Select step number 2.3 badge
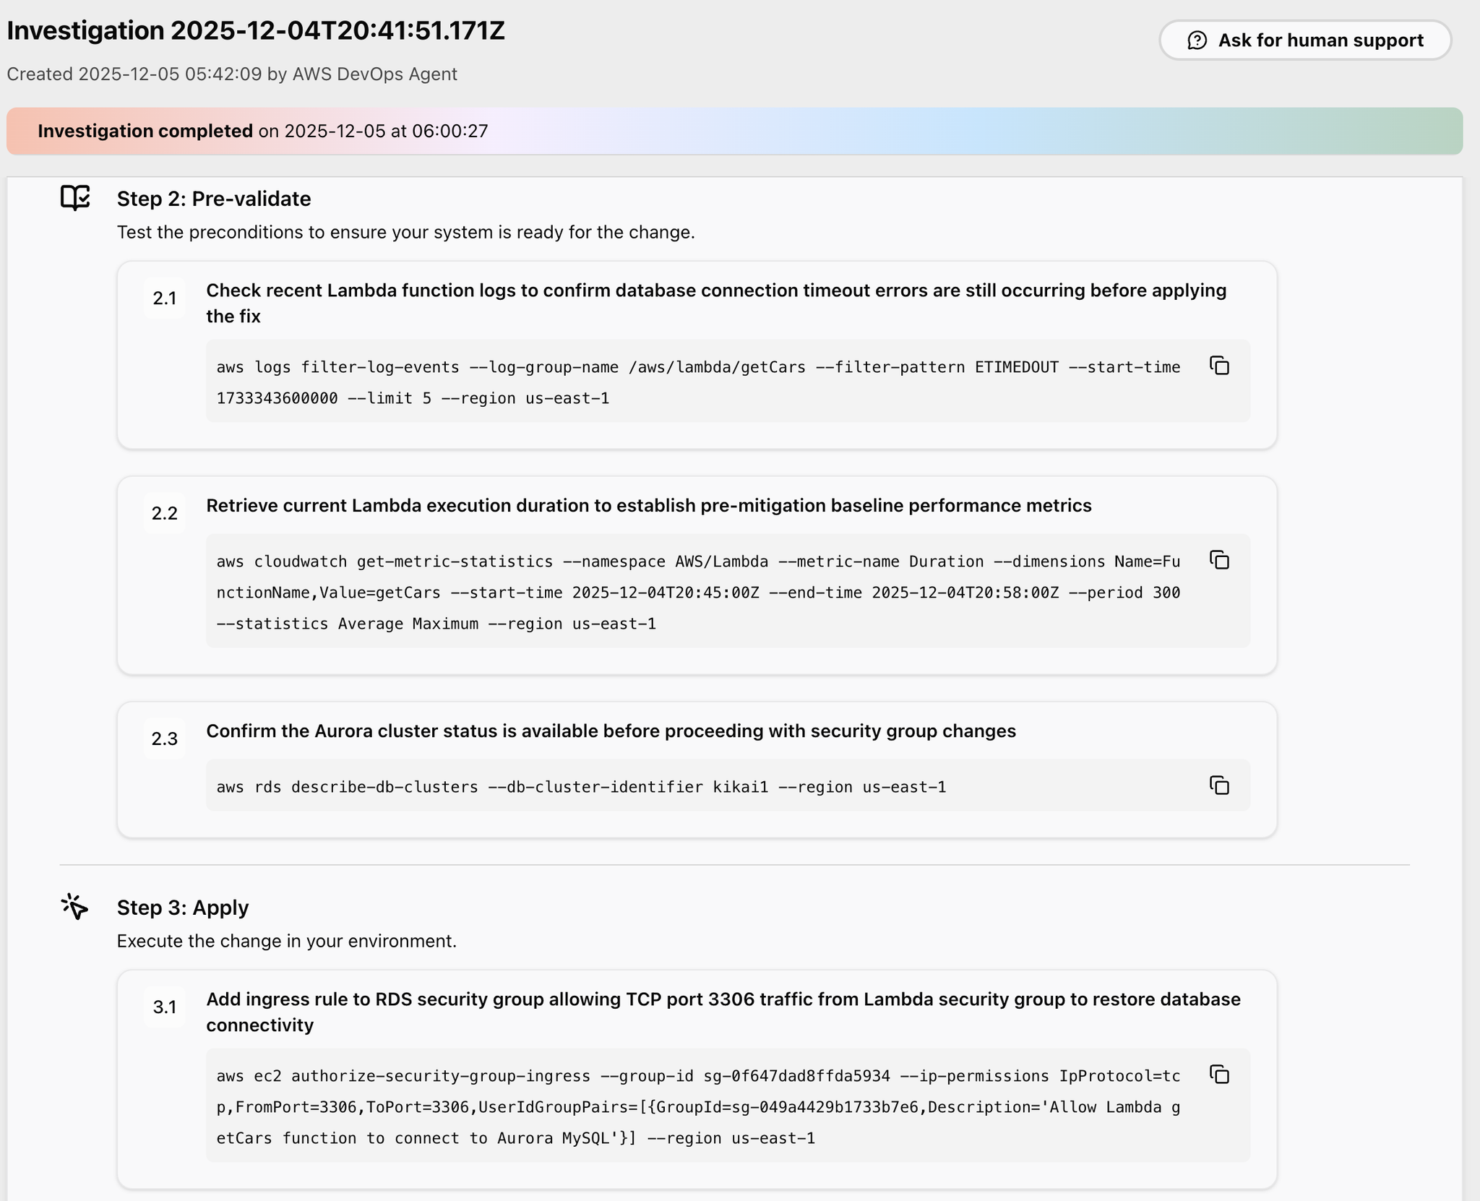 164,739
